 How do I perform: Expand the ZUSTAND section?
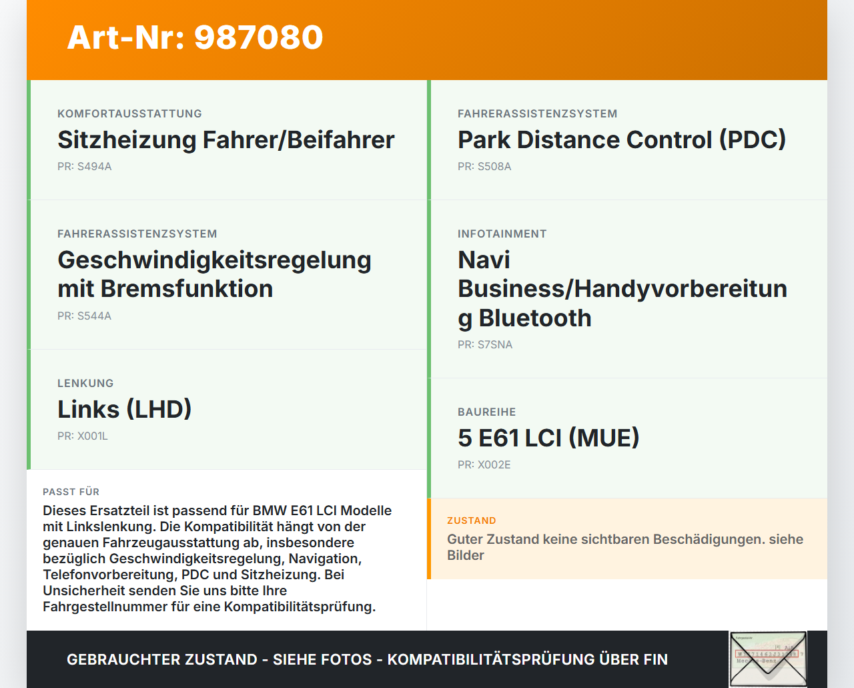point(471,521)
